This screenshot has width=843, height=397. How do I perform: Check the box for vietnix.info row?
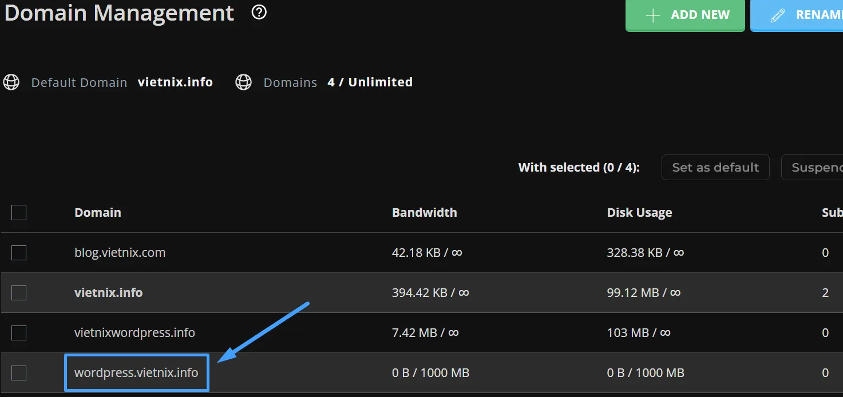click(x=19, y=293)
